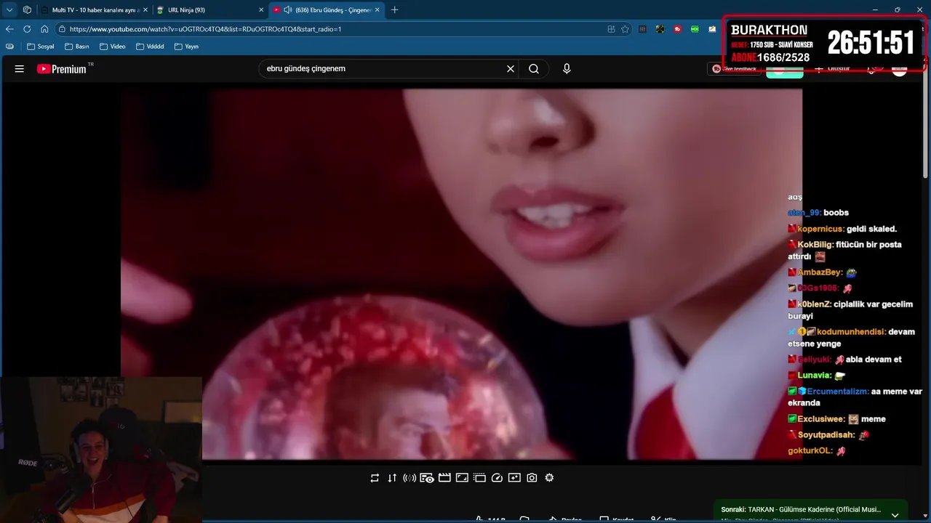Start voice search with microphone
Image resolution: width=931 pixels, height=523 pixels.
567,69
